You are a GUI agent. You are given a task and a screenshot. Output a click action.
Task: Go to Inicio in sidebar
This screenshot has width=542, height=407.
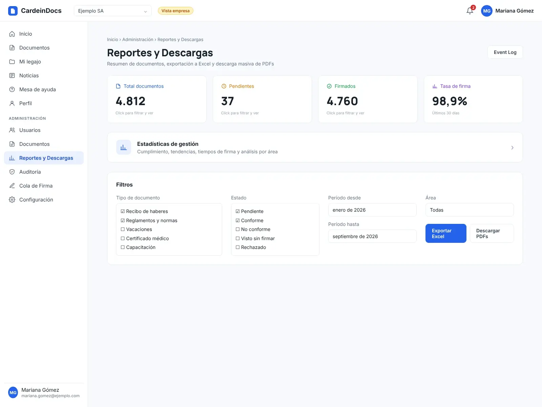pos(44,34)
